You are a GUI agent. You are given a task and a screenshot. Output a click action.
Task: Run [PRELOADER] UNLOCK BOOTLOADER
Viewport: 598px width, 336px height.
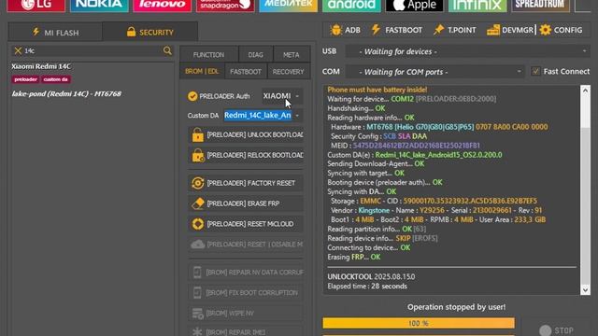(246, 134)
